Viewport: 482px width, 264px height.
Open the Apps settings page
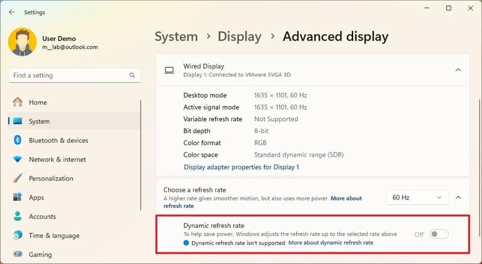point(74,197)
